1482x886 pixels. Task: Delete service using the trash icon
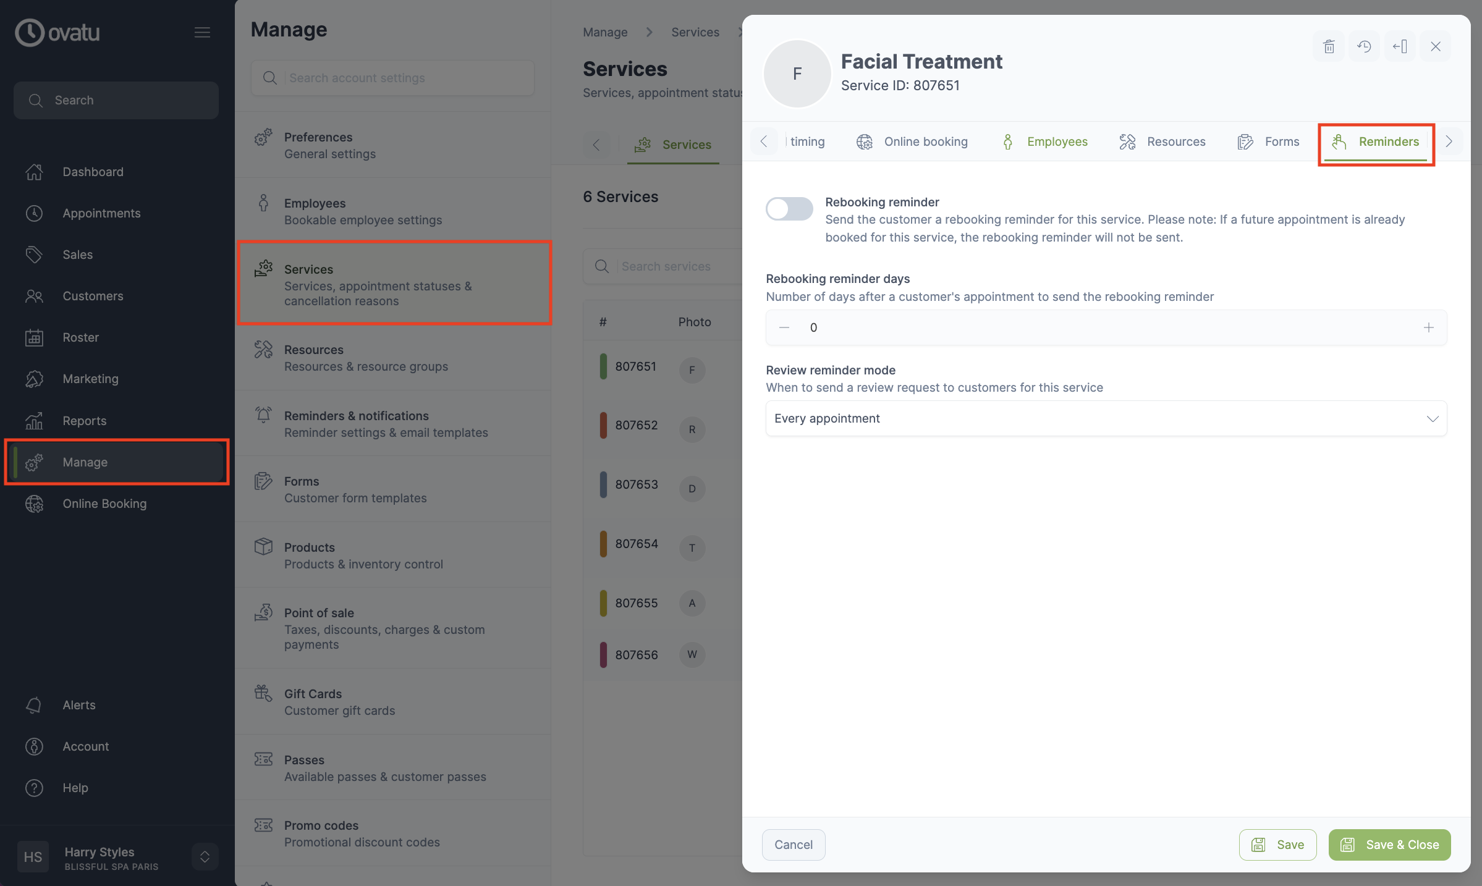tap(1328, 46)
